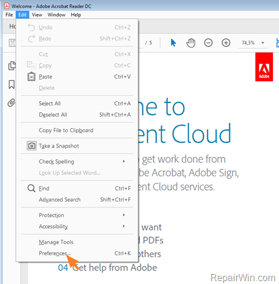This screenshot has height=284, width=279.
Task: Choose Deselect All menu entry
Action: (x=77, y=115)
